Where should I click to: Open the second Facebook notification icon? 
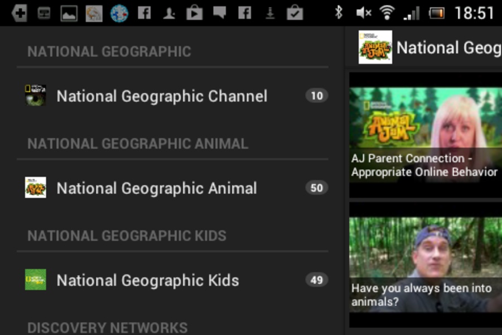coord(245,13)
